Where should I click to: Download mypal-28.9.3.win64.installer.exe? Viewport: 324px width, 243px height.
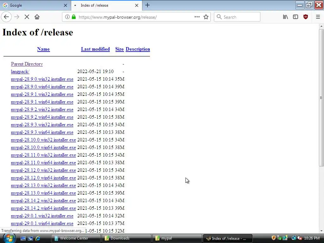pyautogui.click(x=42, y=133)
